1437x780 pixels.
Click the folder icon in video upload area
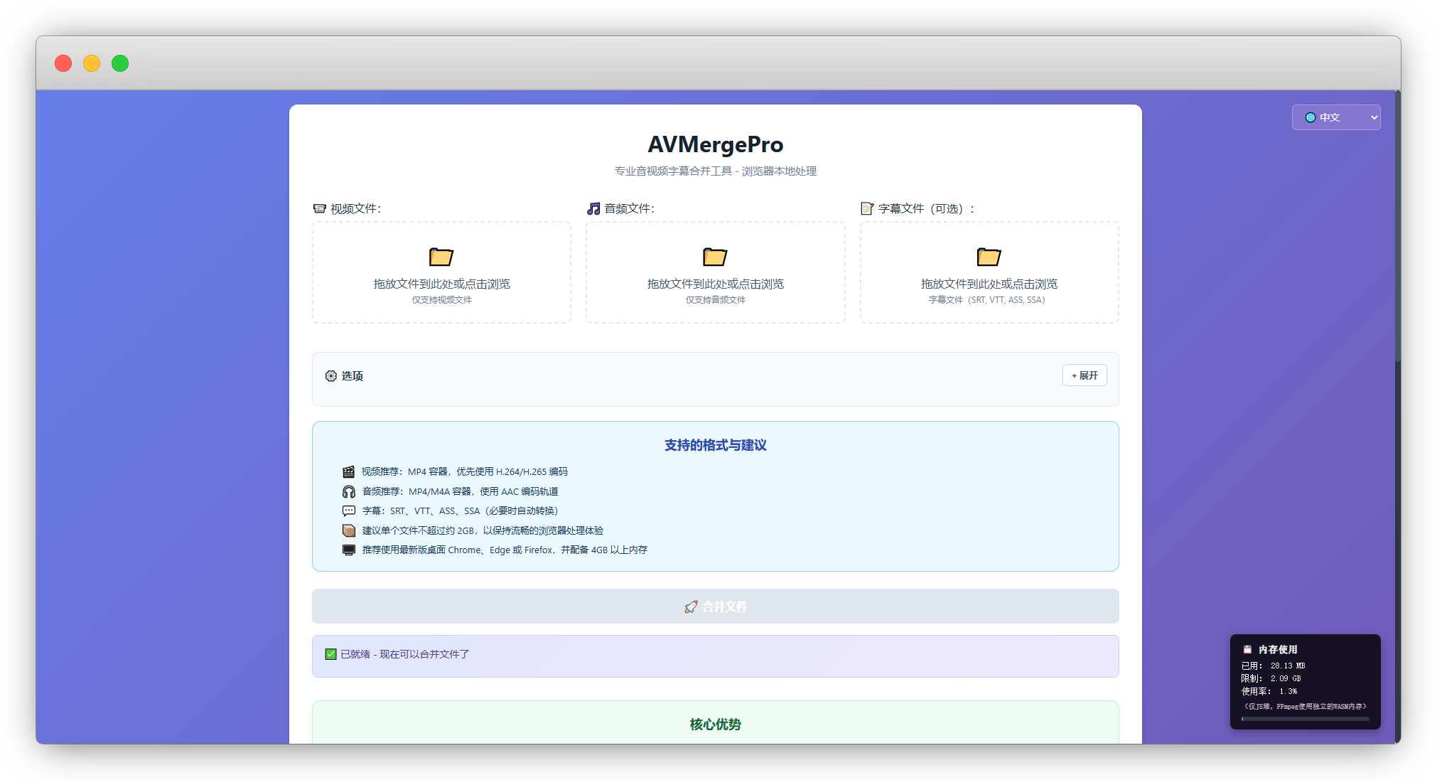(x=441, y=257)
